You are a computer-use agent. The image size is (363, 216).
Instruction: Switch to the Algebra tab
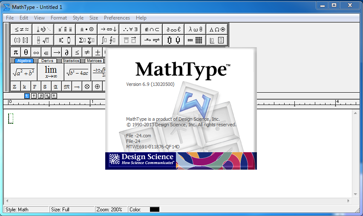pyautogui.click(x=24, y=61)
